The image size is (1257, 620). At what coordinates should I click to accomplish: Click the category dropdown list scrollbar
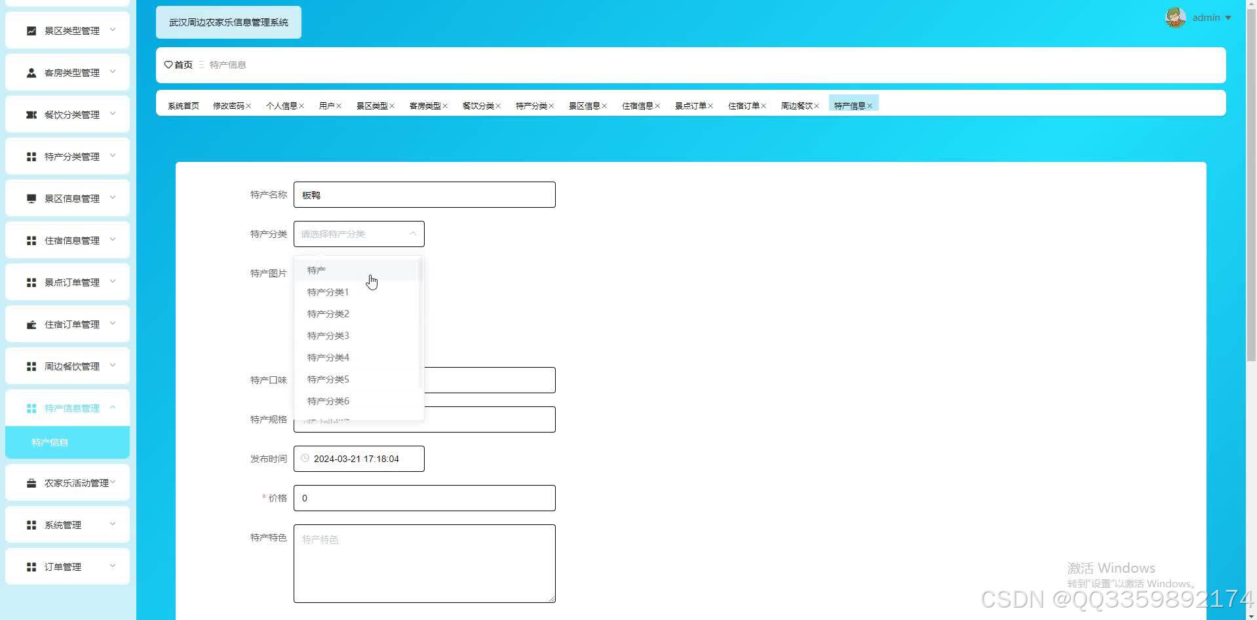[x=420, y=322]
